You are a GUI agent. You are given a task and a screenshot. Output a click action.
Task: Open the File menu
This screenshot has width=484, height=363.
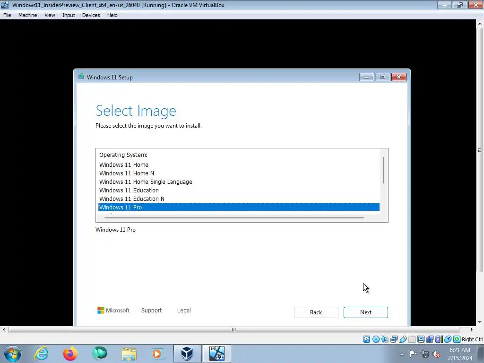click(x=7, y=15)
